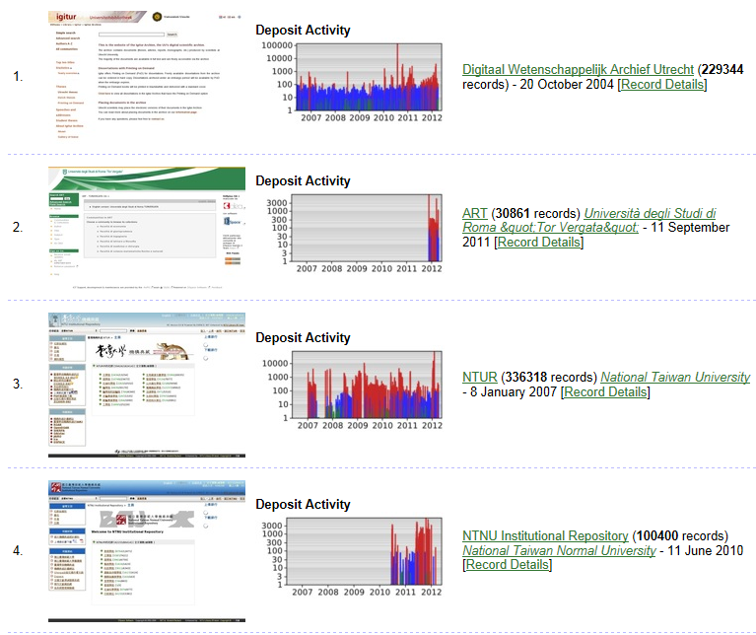Select the '100400' record count text
Viewport: 756px width, 635px height.
(x=657, y=536)
